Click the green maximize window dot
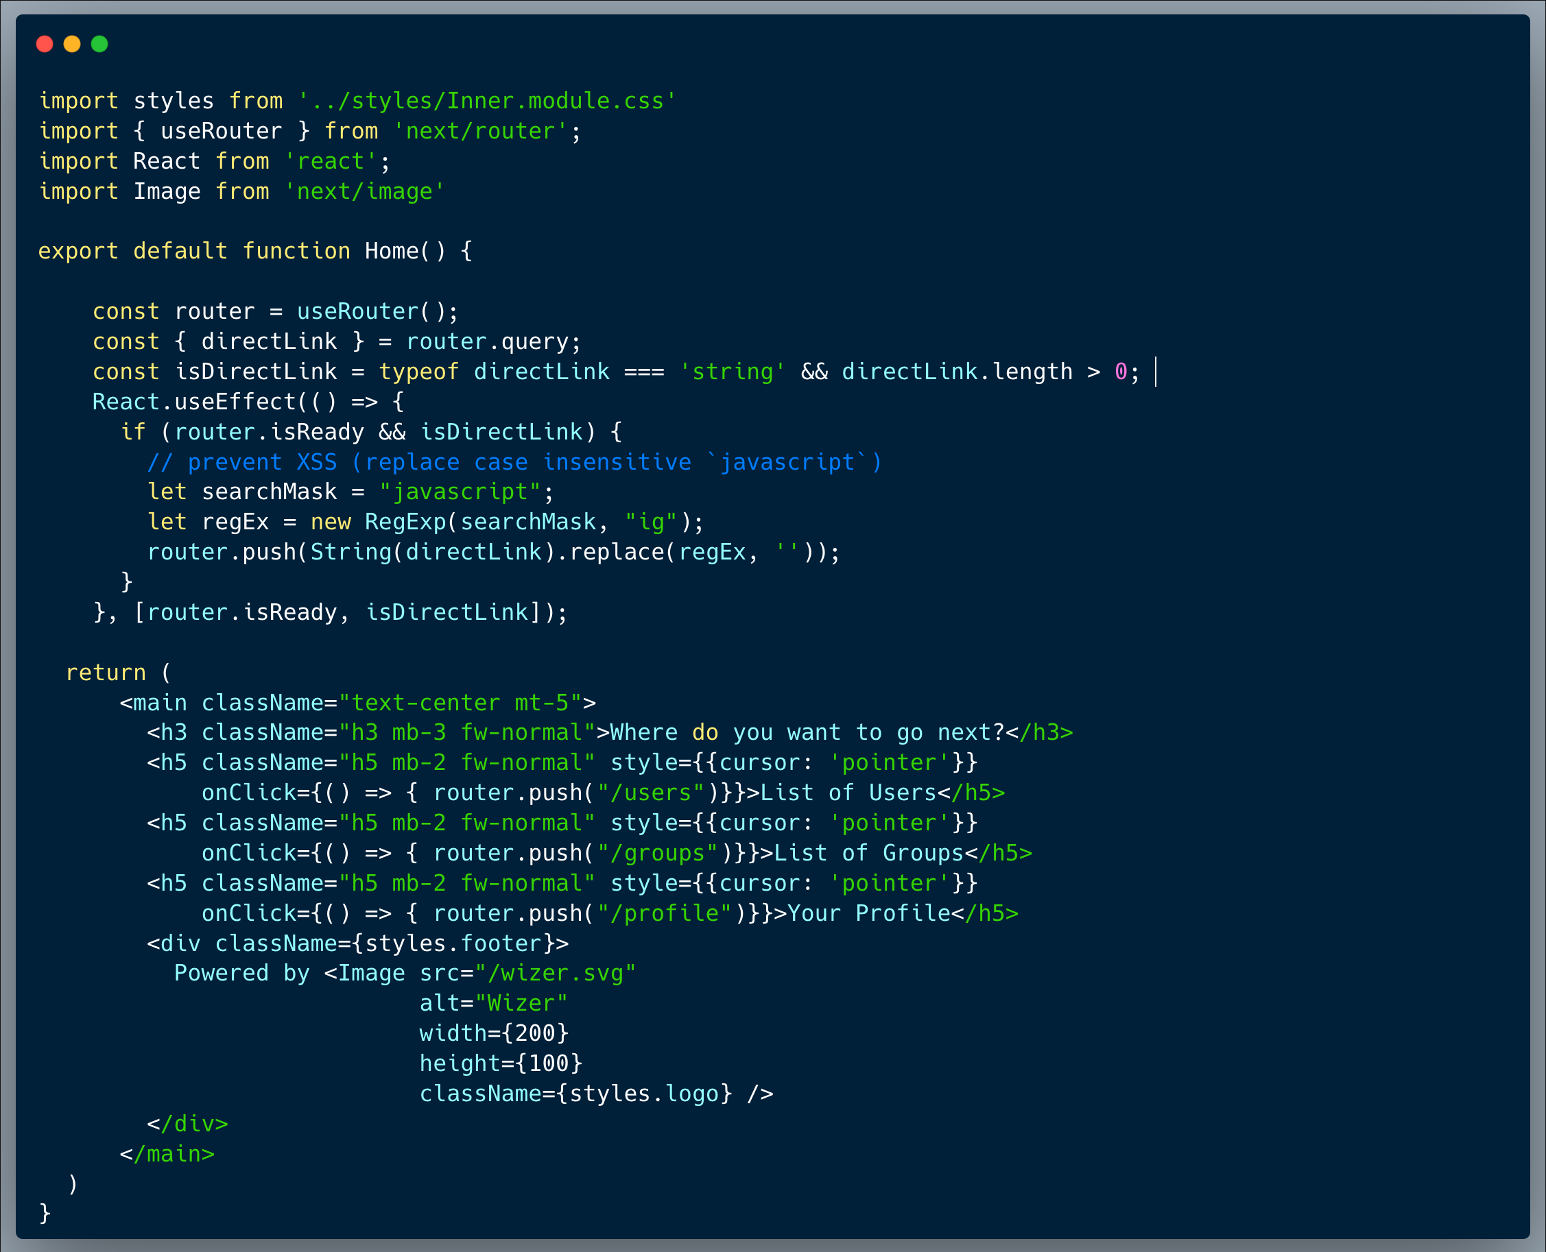This screenshot has height=1252, width=1546. click(99, 44)
